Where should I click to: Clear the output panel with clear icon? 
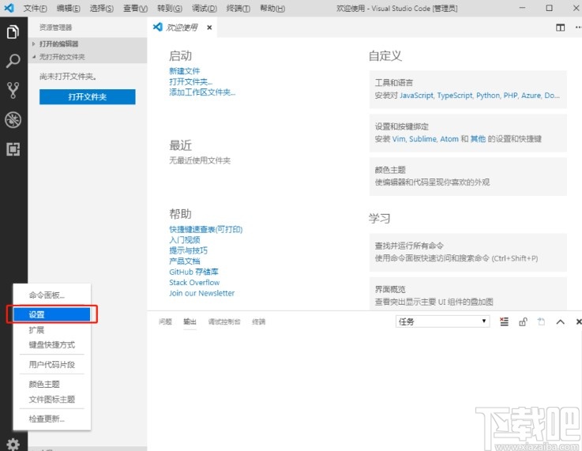504,321
